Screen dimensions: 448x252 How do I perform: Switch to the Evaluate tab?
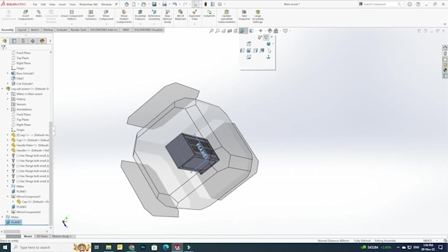click(x=61, y=30)
